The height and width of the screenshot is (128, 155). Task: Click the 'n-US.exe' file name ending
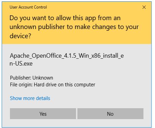[x=21, y=63]
